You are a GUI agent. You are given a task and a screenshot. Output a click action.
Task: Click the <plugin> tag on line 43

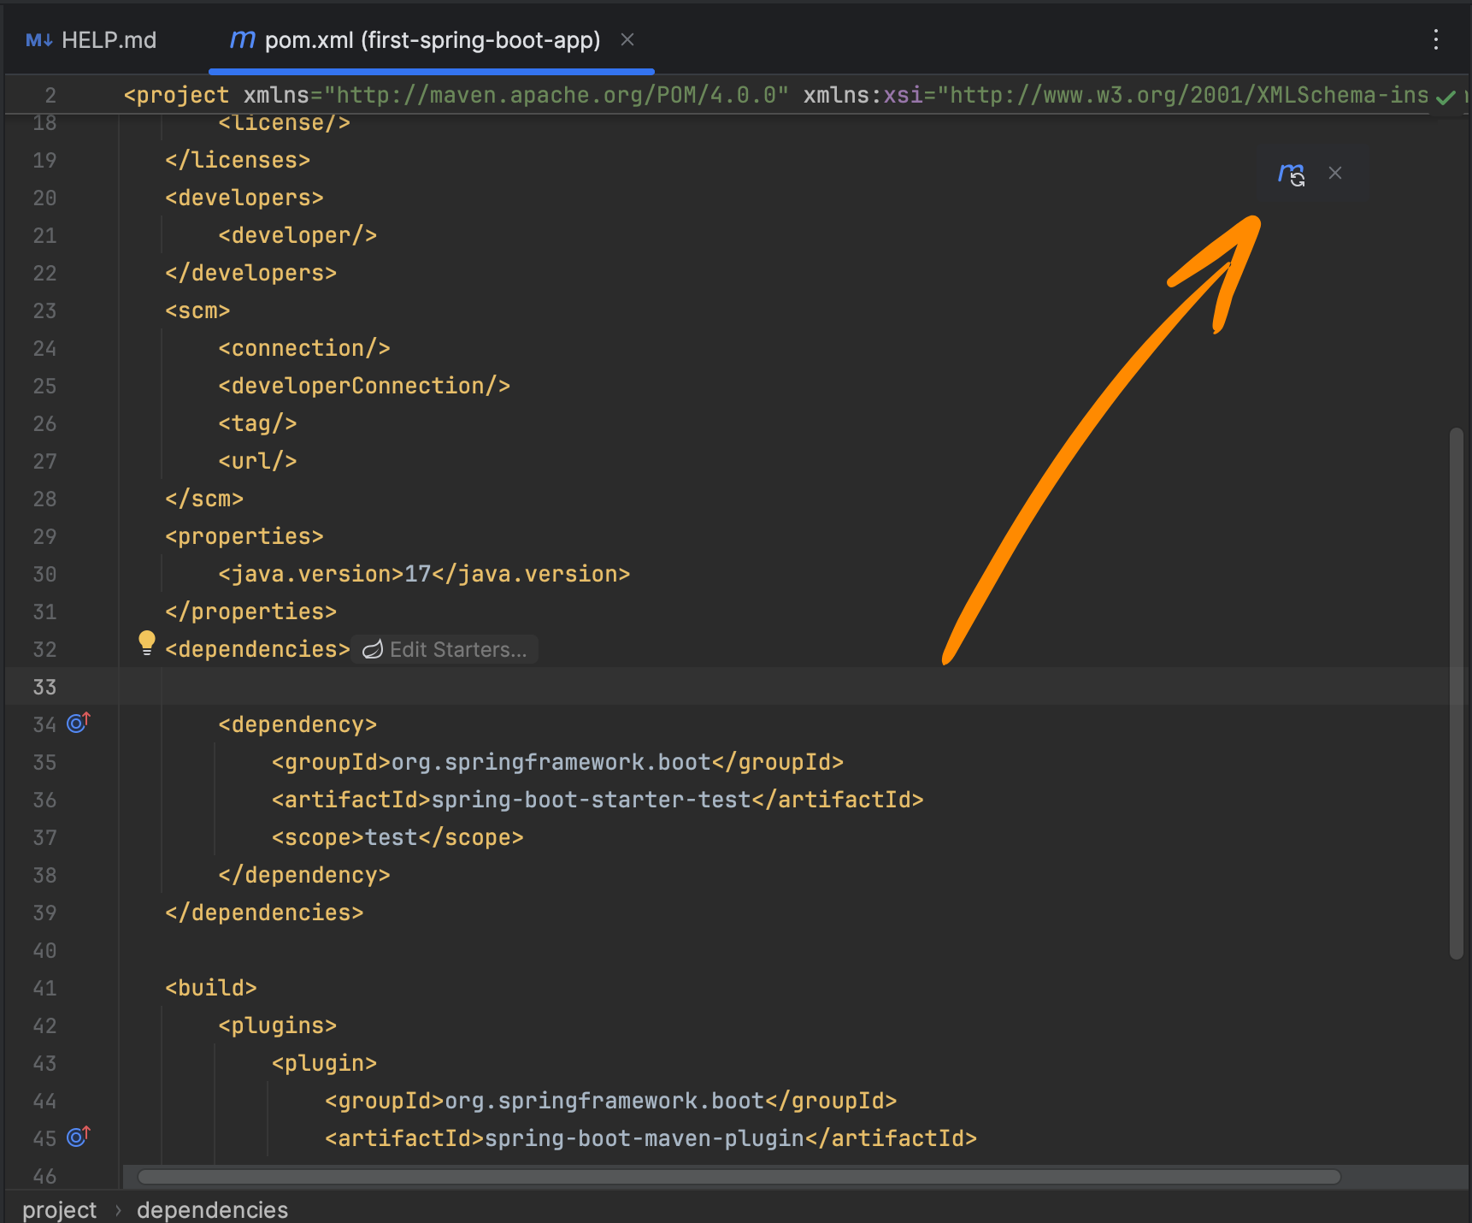pos(324,1063)
